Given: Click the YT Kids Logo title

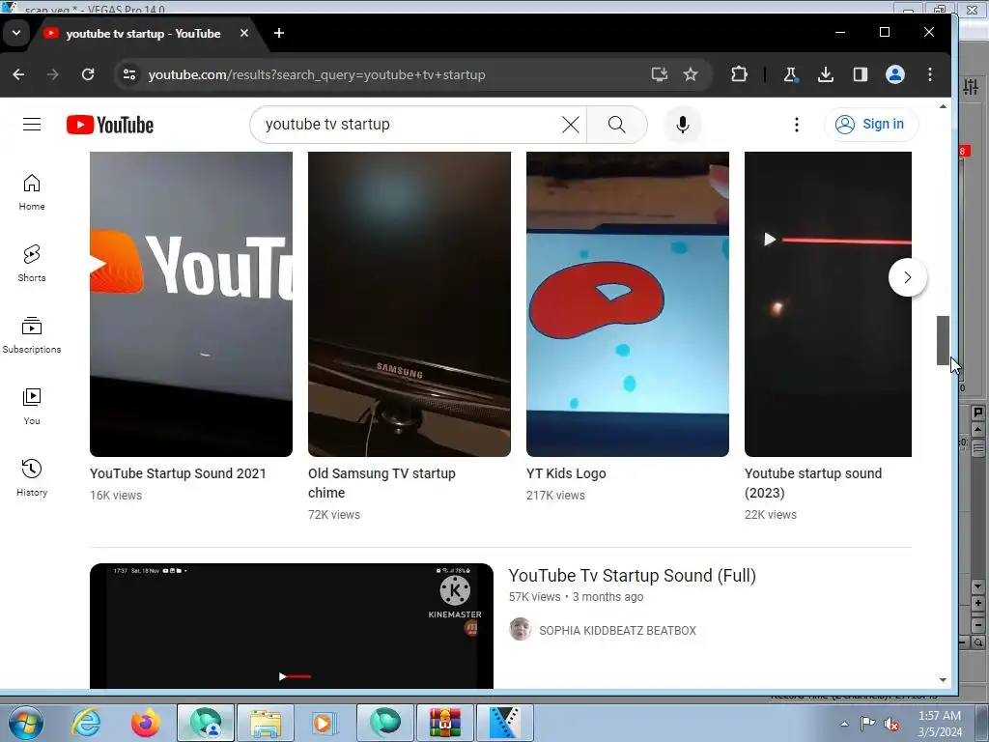Looking at the screenshot, I should point(566,473).
